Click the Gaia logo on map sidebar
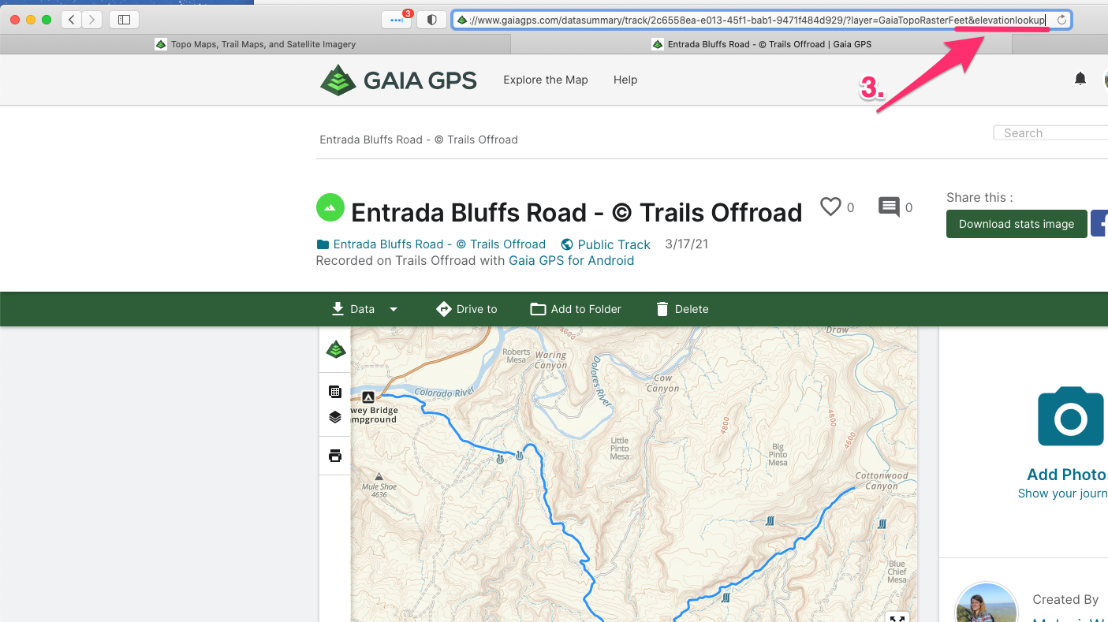The image size is (1108, 622). click(x=336, y=349)
